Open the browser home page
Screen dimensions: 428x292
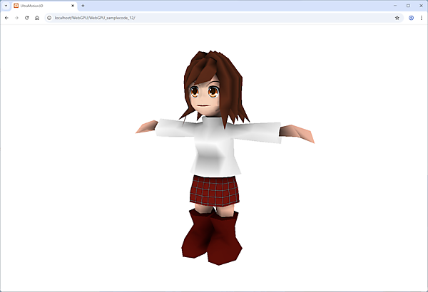tap(36, 17)
